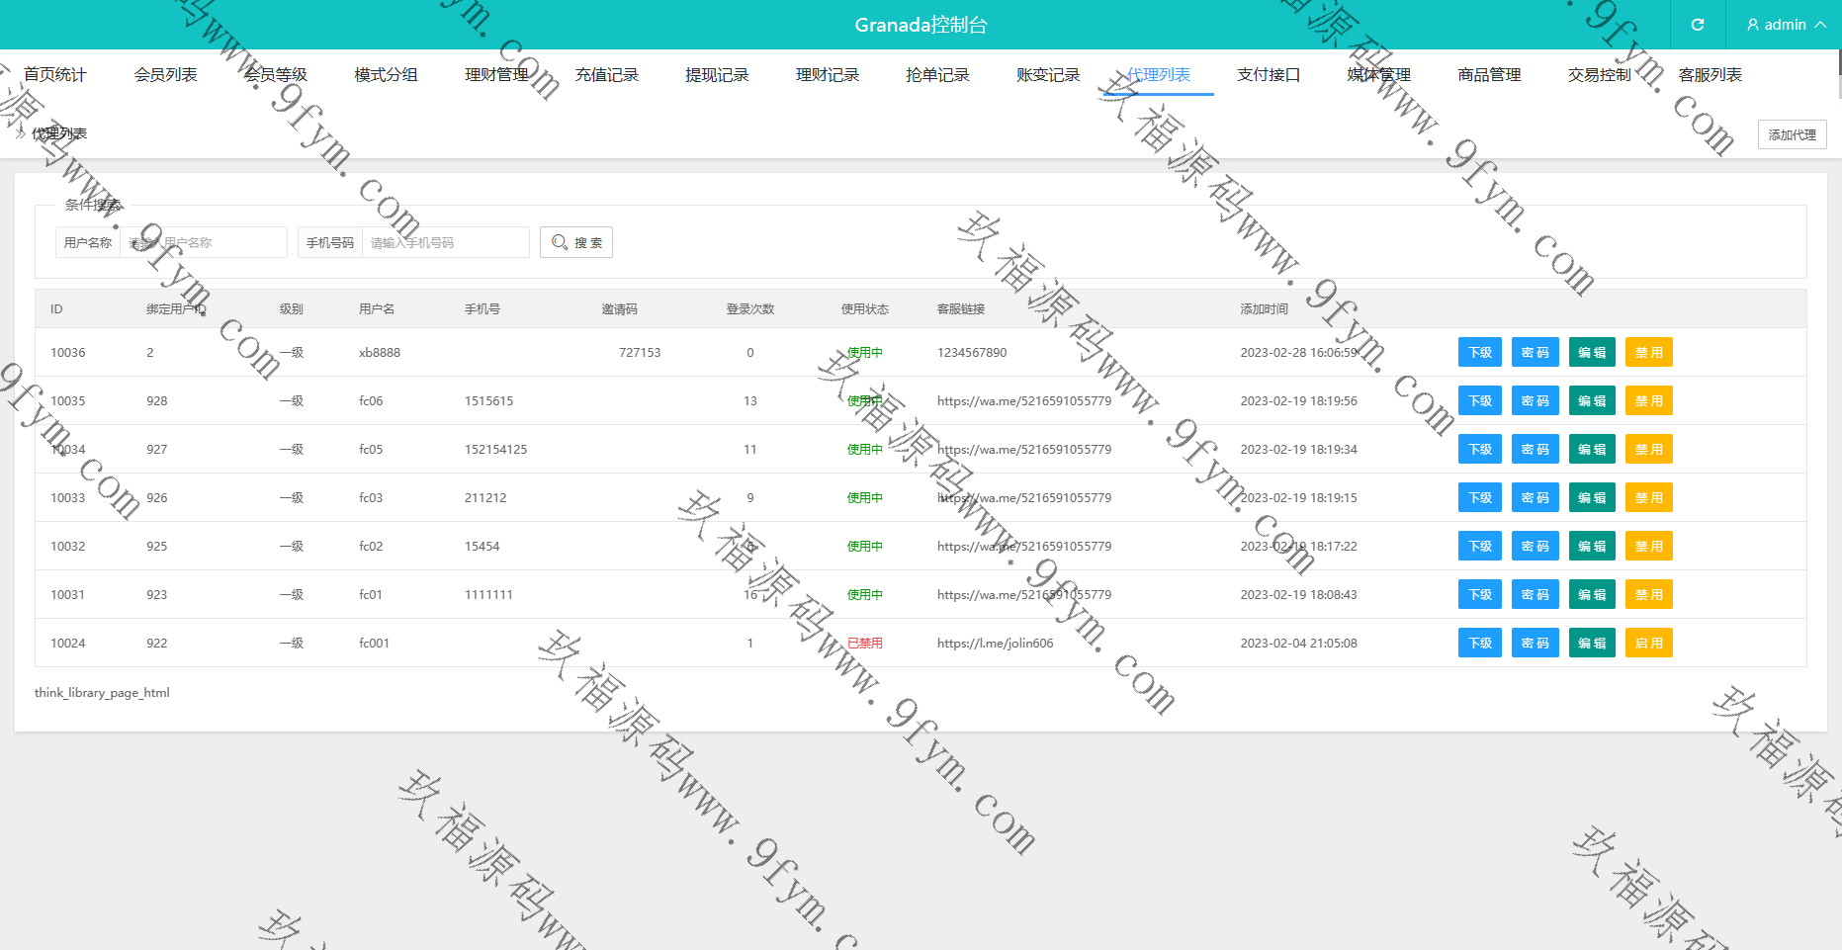Select the 商品管理 navigation tab

tap(1489, 75)
